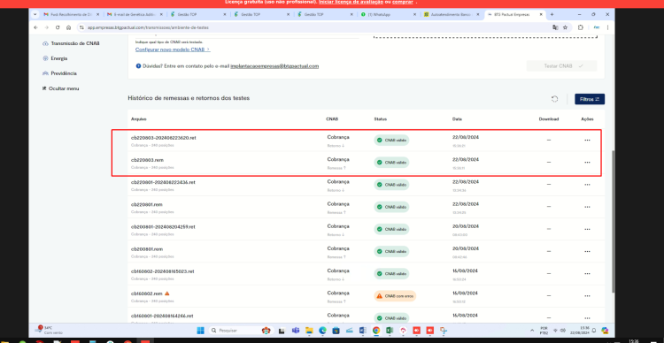Click the Arquivo column header

[x=138, y=119]
